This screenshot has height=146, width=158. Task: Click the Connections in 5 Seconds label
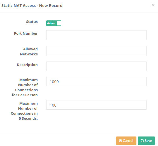point(24,111)
